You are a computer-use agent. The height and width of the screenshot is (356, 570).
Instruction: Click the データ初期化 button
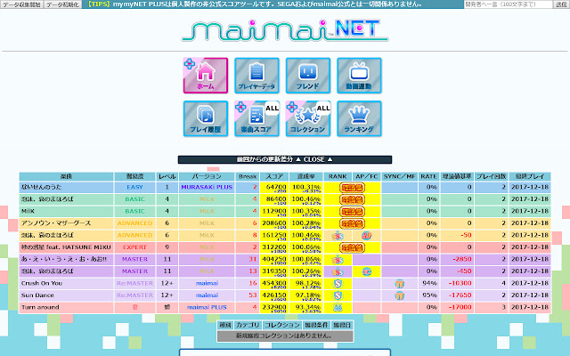coord(62,4)
